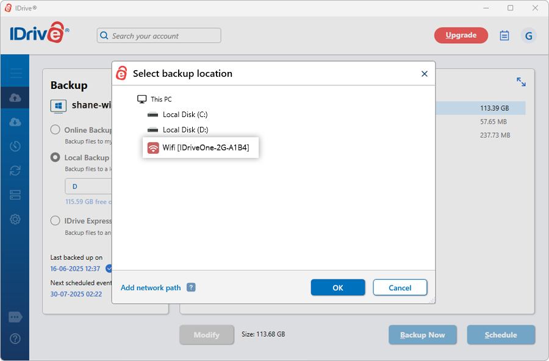Viewport: 549px width, 361px height.
Task: Click the Schedule button
Action: (x=501, y=335)
